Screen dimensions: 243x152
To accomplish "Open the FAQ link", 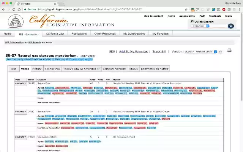I will pyautogui.click(x=202, y=16).
